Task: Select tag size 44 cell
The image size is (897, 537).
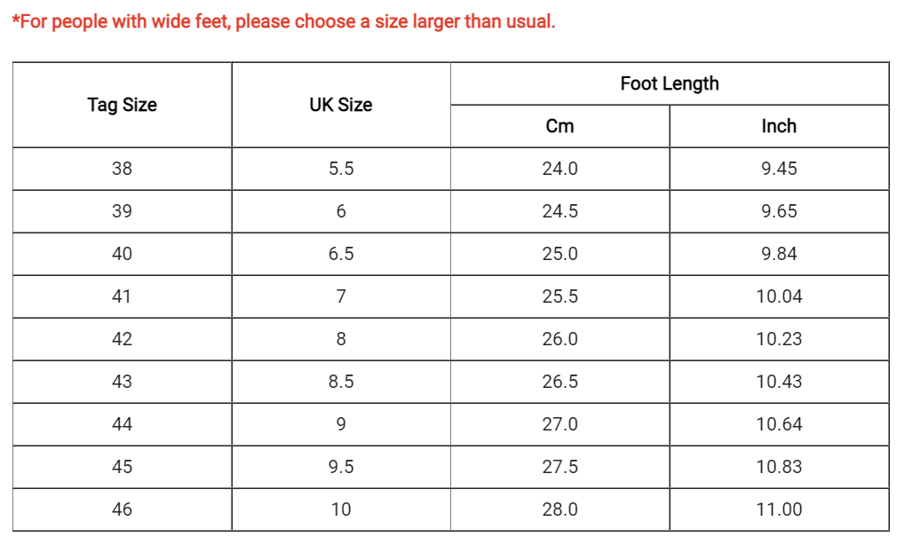Action: pyautogui.click(x=122, y=424)
